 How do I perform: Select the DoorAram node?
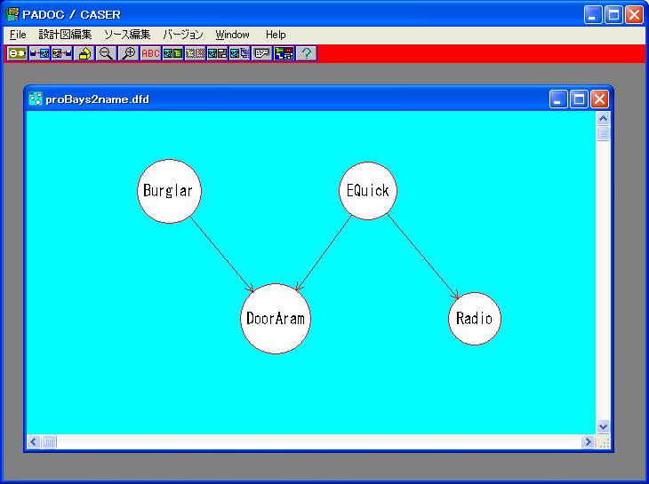pos(276,319)
